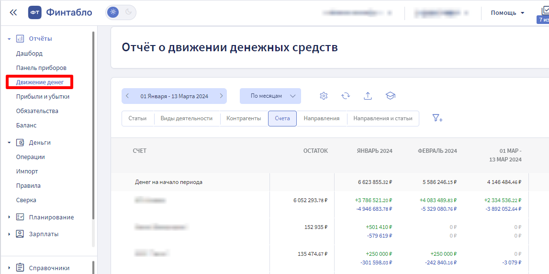Screen dimensions: 549x274
Task: Add a filter with funnel plus icon
Action: coord(437,118)
